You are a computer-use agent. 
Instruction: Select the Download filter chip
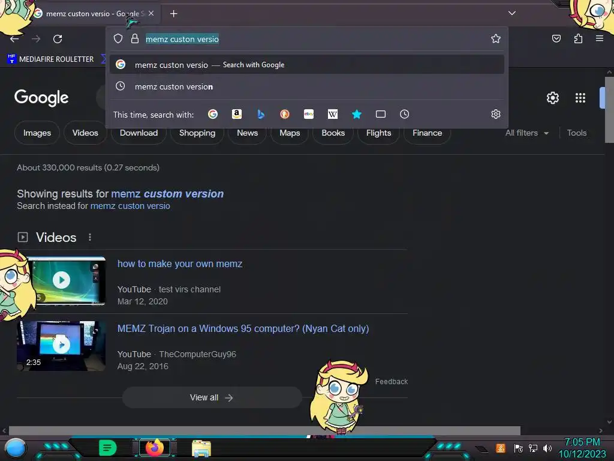pyautogui.click(x=139, y=133)
